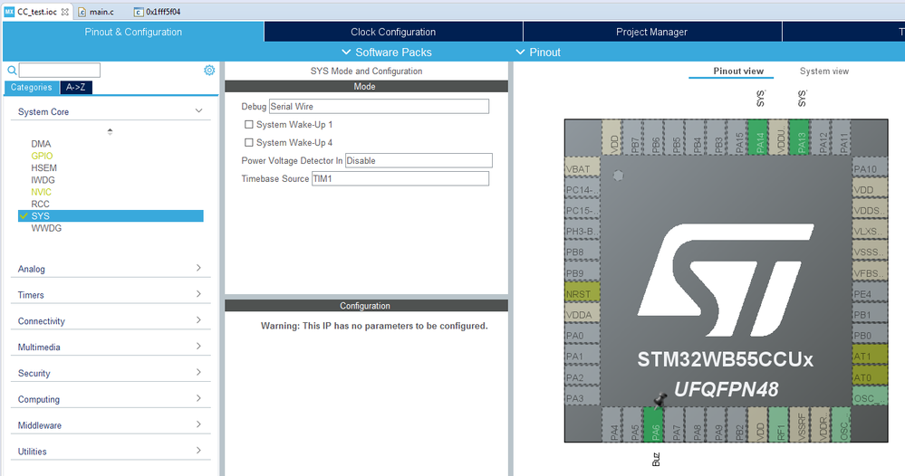Click green pin PA6 labeled Buz
905x476 pixels.
coord(653,424)
